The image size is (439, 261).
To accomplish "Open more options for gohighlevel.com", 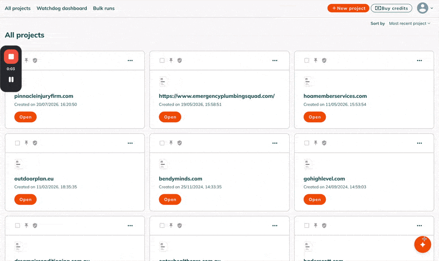I will (x=419, y=143).
